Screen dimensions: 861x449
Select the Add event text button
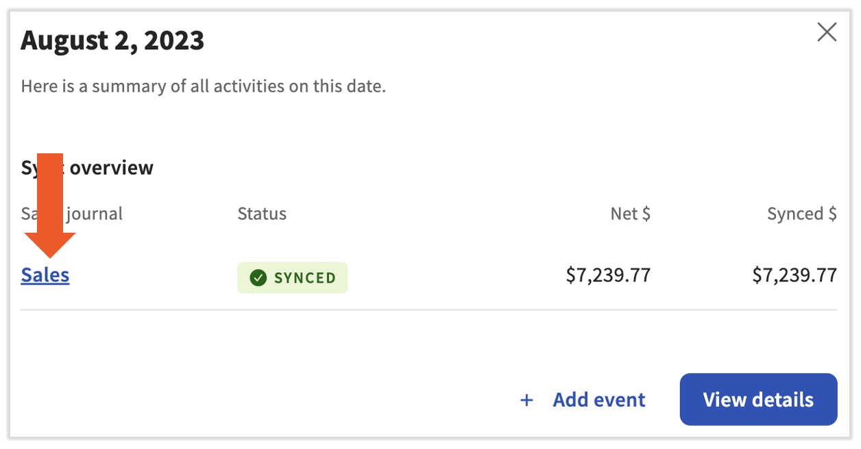coord(598,400)
